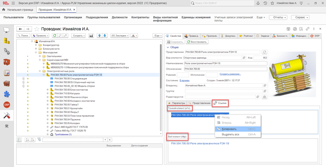This screenshot has width=326, height=167.
Task: Click the save floppy disk icon
Action: coord(91,36)
